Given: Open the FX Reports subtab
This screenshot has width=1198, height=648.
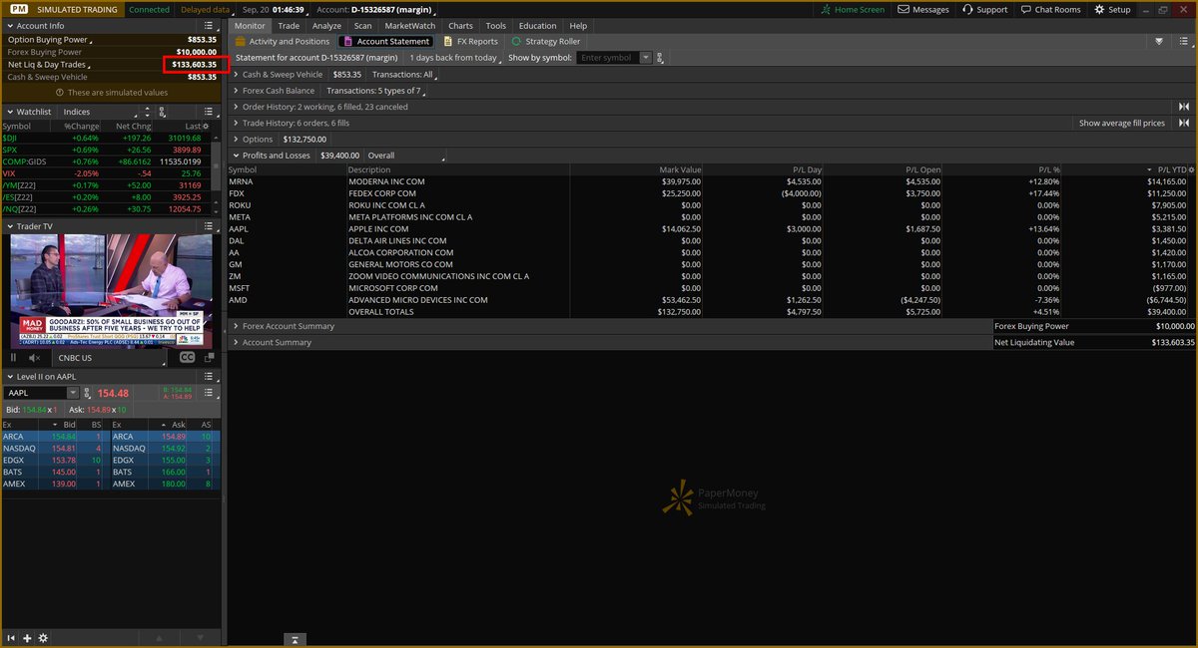Looking at the screenshot, I should click(x=470, y=42).
